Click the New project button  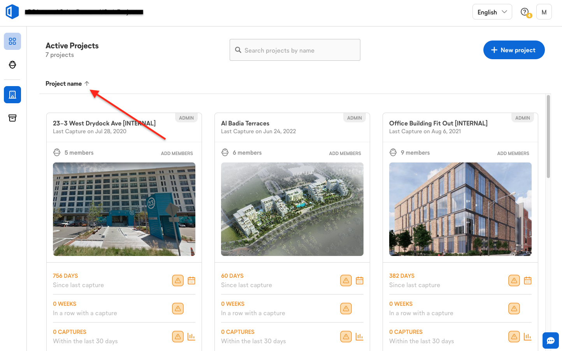coord(514,50)
